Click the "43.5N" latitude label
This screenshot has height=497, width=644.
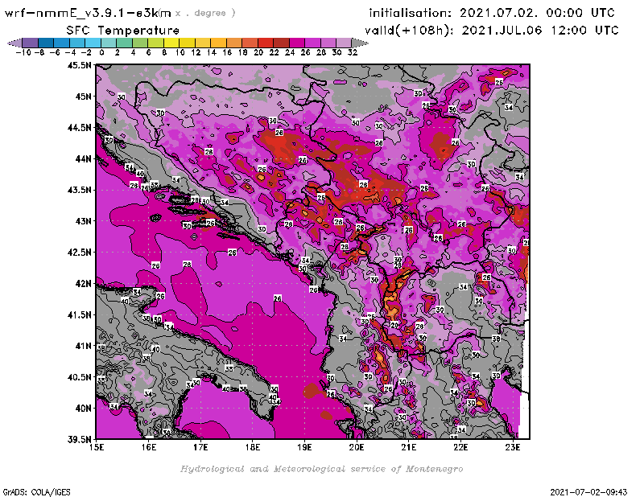pyautogui.click(x=79, y=190)
